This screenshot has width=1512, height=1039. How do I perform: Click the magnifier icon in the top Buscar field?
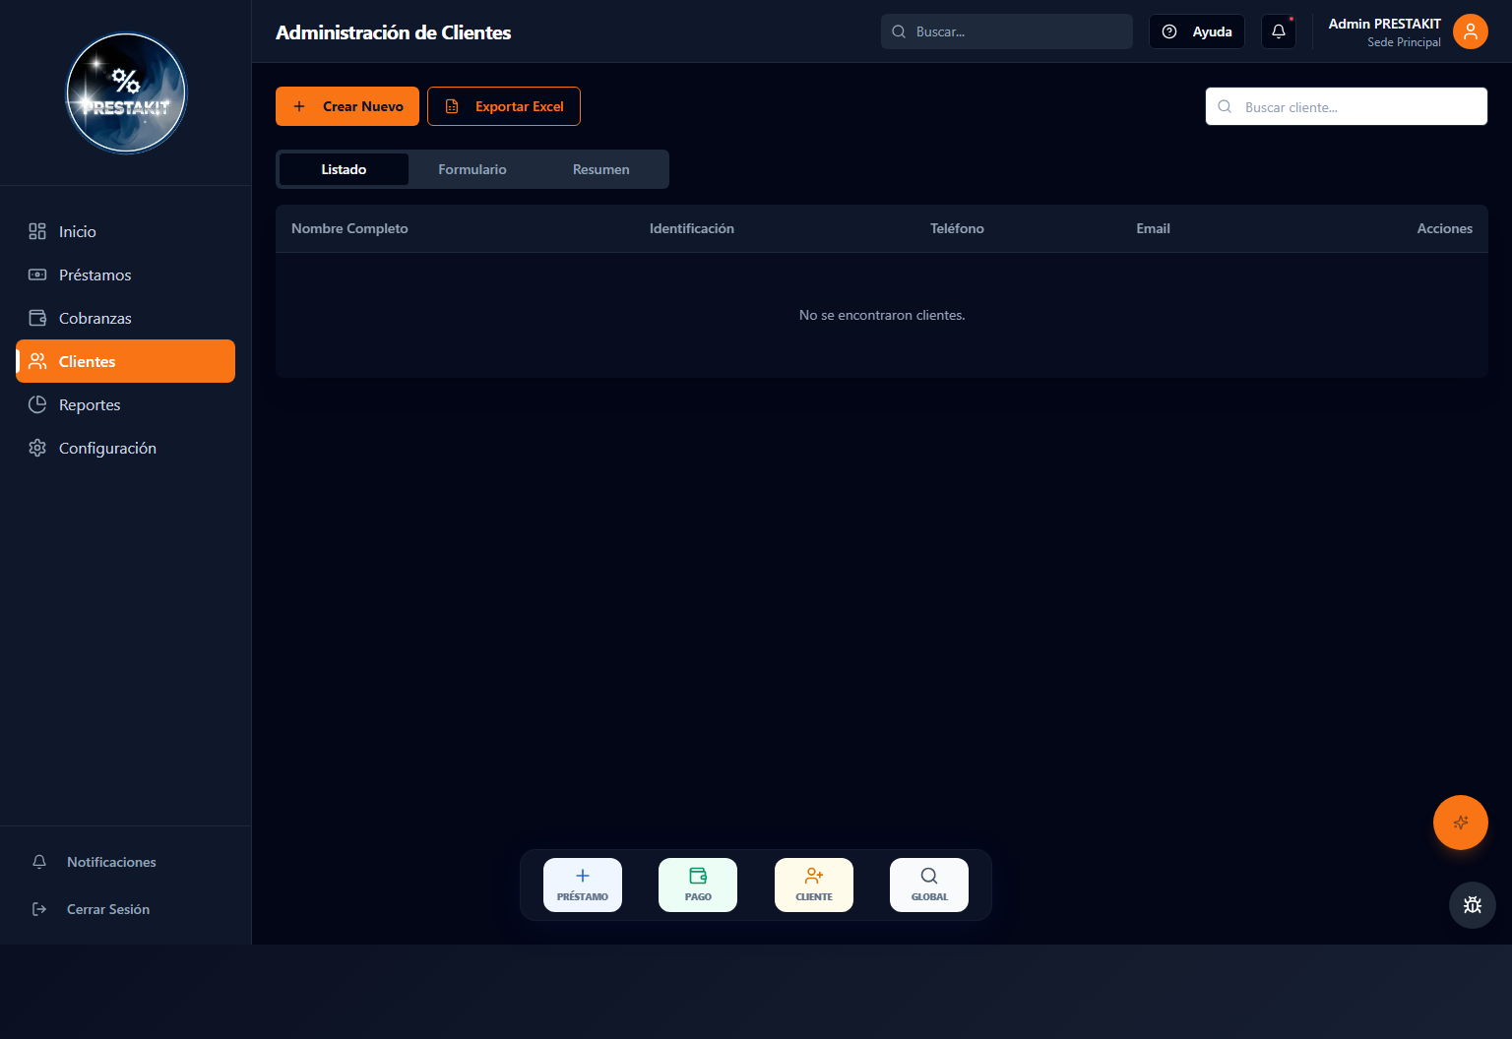coord(899,31)
